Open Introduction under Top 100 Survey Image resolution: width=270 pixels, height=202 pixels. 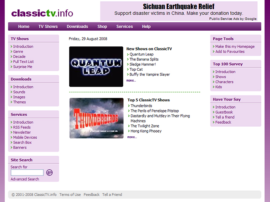[225, 72]
